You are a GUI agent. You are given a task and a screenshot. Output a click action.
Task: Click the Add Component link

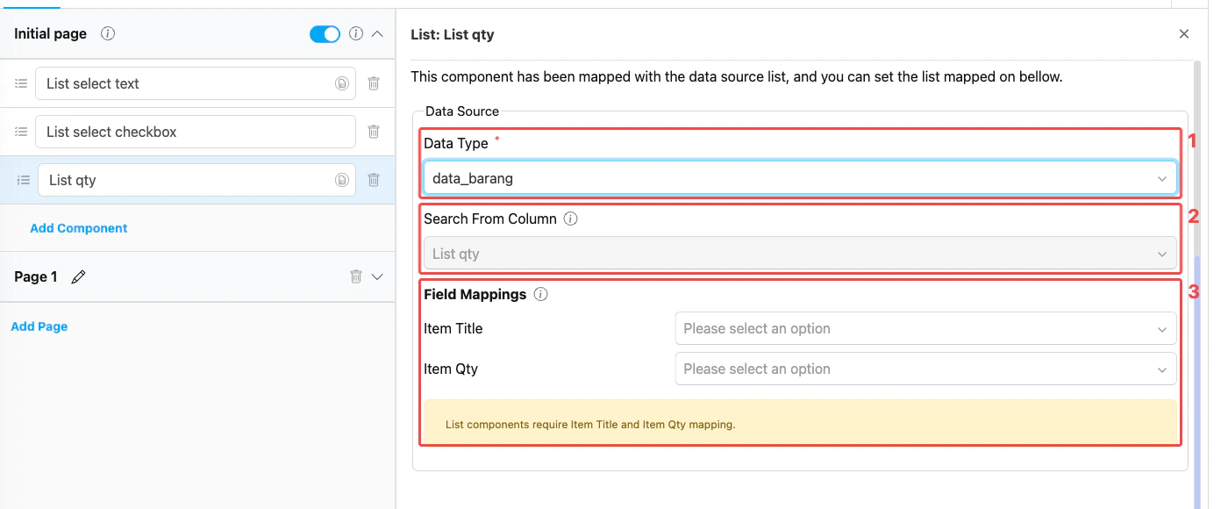tap(79, 228)
